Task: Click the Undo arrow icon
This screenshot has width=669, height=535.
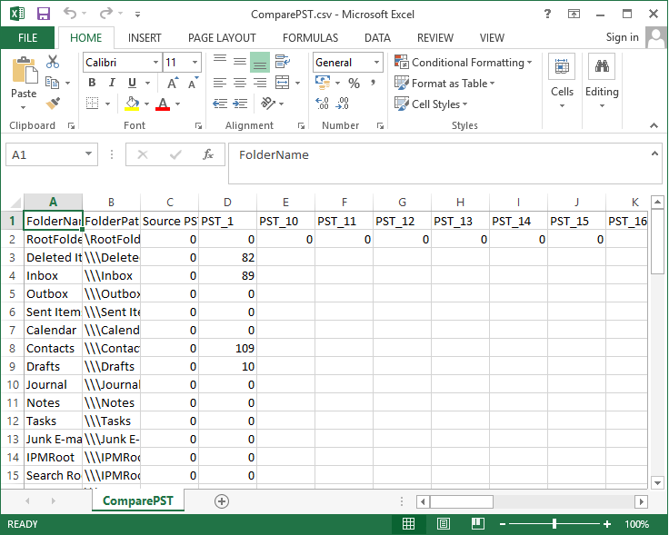Action: tap(70, 14)
